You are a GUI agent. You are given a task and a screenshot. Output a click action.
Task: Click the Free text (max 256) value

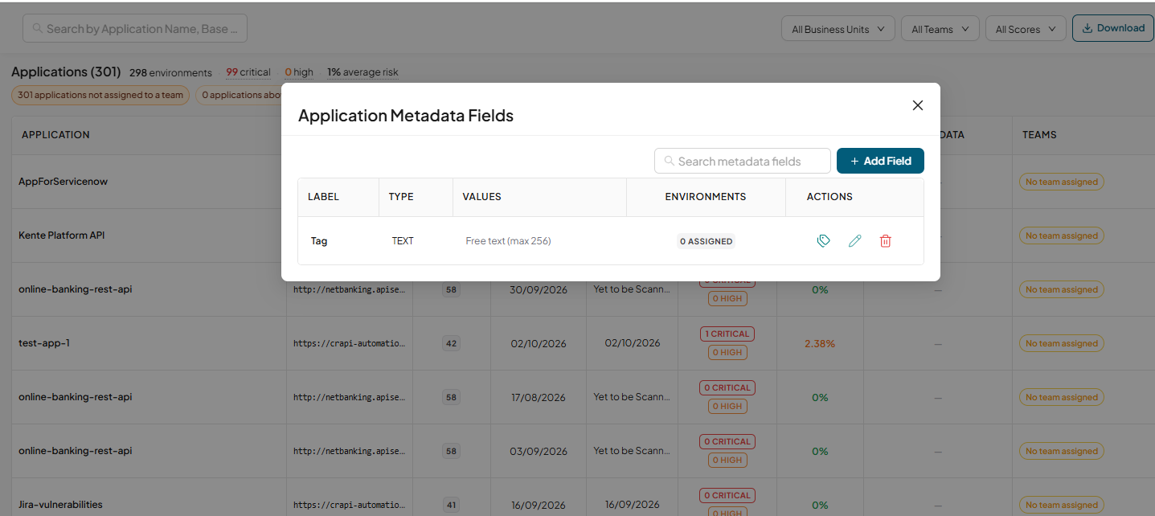coord(508,240)
